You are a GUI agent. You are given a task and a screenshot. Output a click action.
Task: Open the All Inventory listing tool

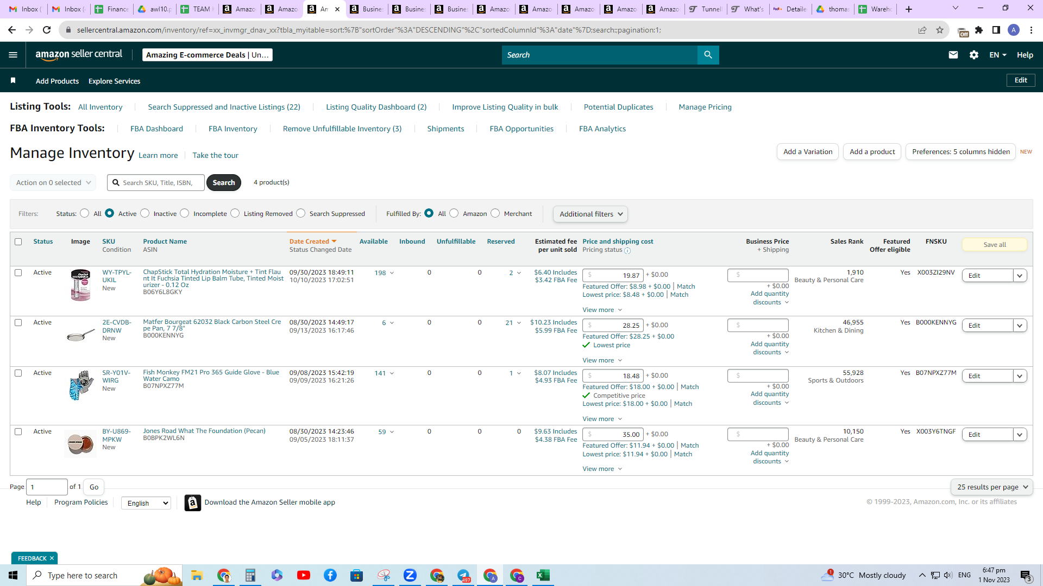tap(100, 107)
